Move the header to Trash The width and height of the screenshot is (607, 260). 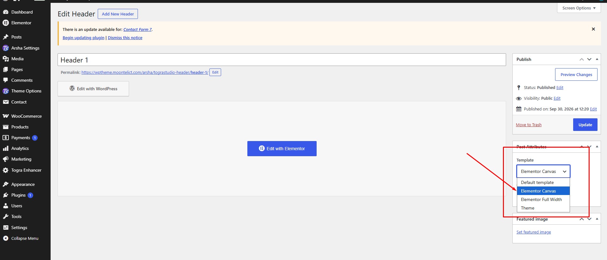529,125
